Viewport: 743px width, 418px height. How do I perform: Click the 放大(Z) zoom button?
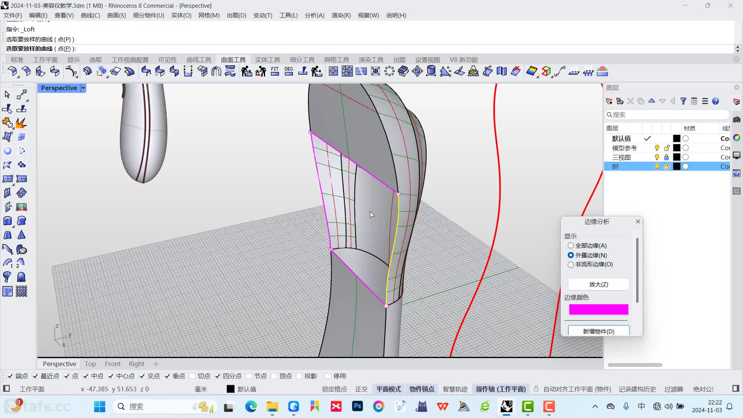[x=598, y=284]
